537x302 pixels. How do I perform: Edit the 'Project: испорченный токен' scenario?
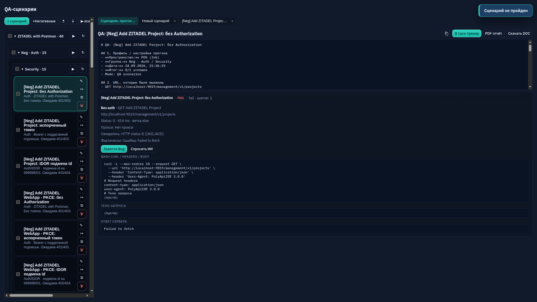(81, 117)
